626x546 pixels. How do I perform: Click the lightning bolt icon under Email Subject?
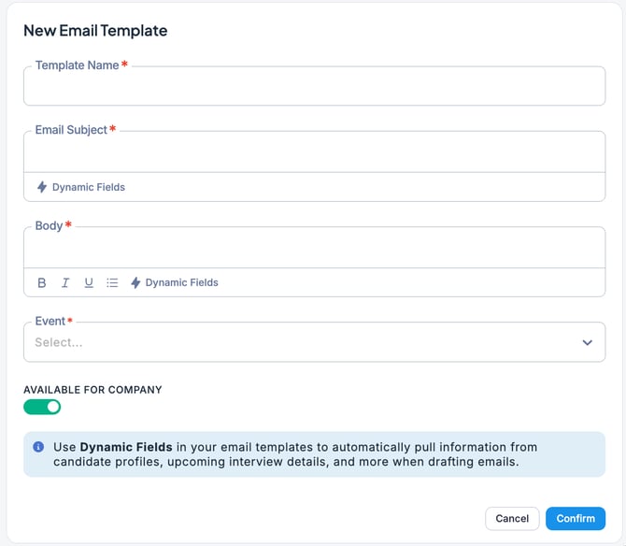(x=42, y=187)
